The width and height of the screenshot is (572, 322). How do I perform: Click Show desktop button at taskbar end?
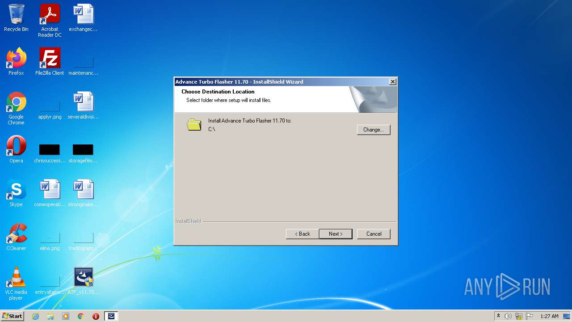point(567,316)
